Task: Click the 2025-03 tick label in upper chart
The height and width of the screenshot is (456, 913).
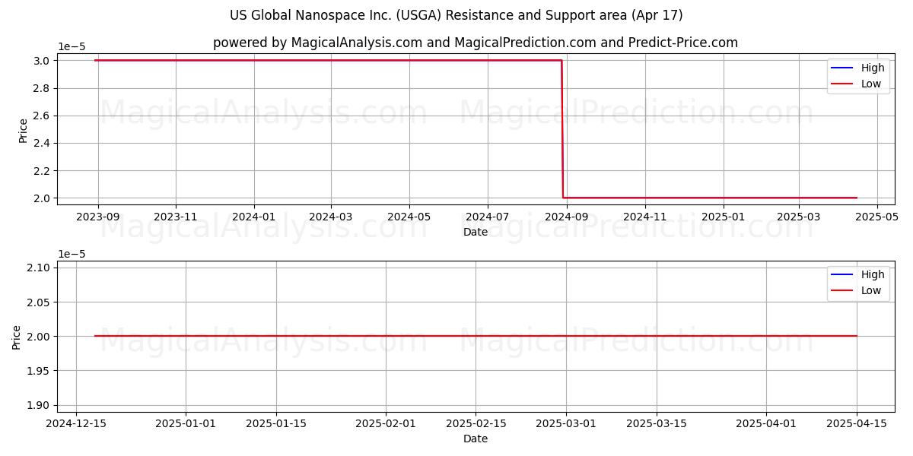Action: click(x=799, y=217)
